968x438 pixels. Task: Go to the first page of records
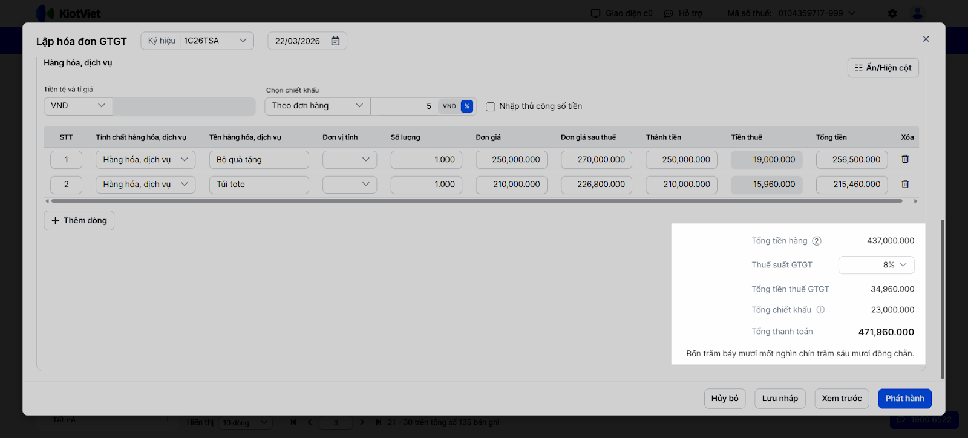293,422
